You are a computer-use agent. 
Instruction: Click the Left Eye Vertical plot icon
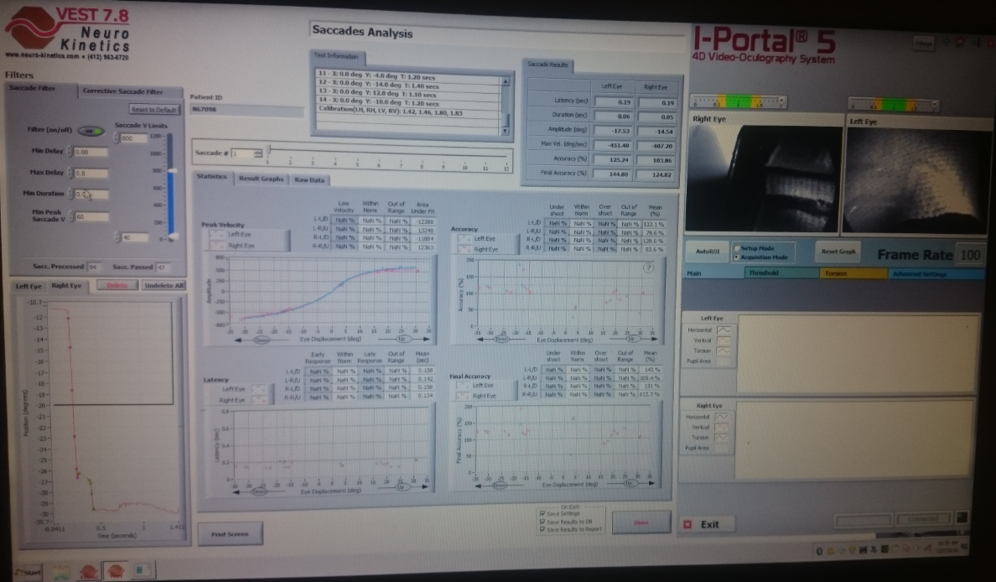tap(723, 340)
